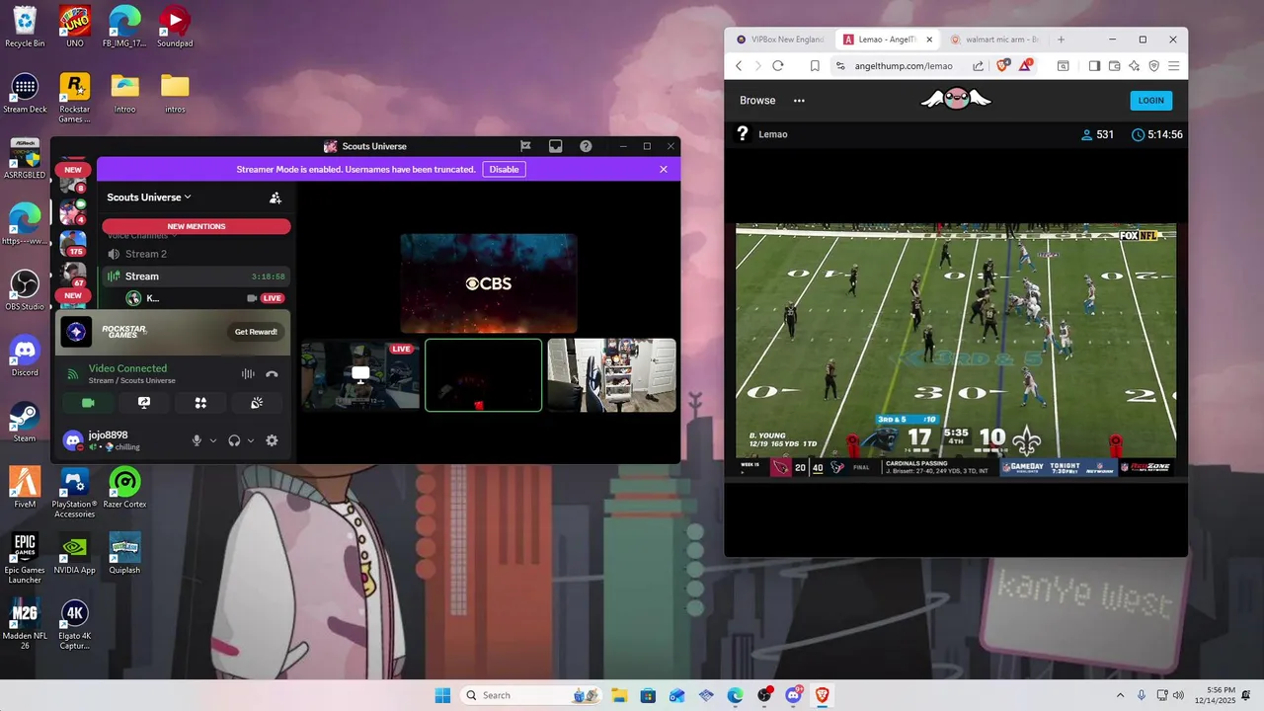This screenshot has height=711, width=1264.
Task: Open the tab search icon in Brave toolbar
Action: (x=1064, y=66)
